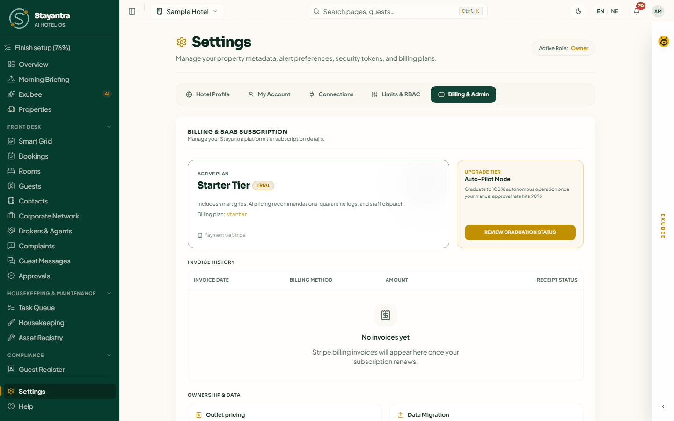
Task: Click Corporate Network icon
Action: point(11,216)
